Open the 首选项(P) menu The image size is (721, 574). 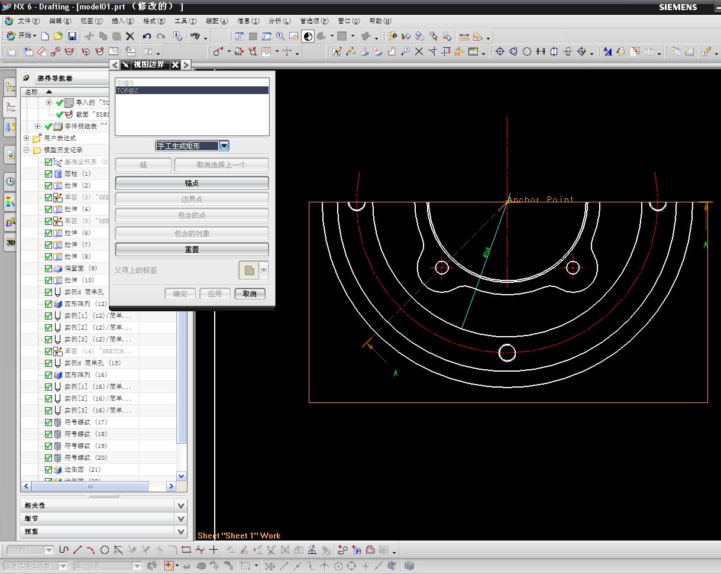[x=313, y=21]
